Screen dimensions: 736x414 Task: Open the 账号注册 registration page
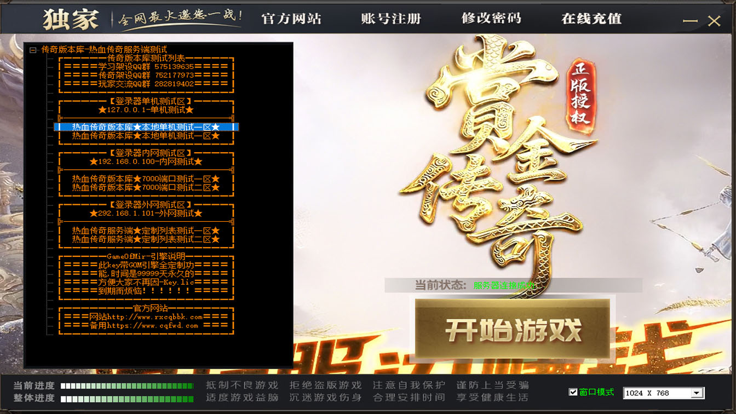click(391, 19)
